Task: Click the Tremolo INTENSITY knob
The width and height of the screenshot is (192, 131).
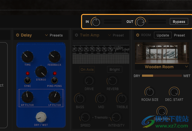Action: [116, 117]
